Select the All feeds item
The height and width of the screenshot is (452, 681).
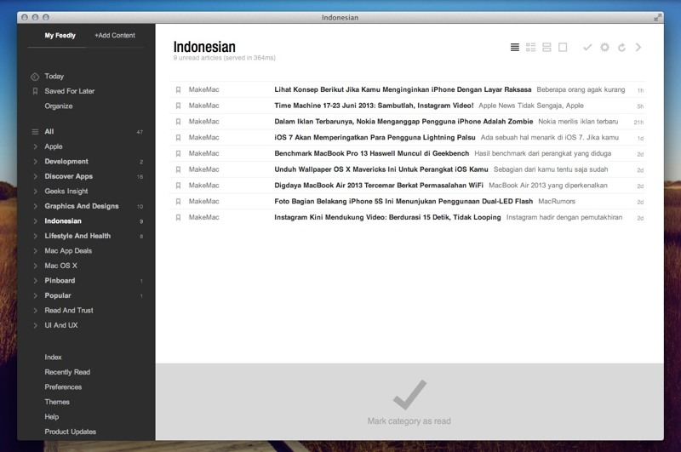49,132
